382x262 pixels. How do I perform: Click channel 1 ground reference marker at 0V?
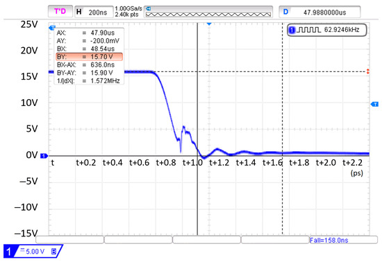(44, 156)
